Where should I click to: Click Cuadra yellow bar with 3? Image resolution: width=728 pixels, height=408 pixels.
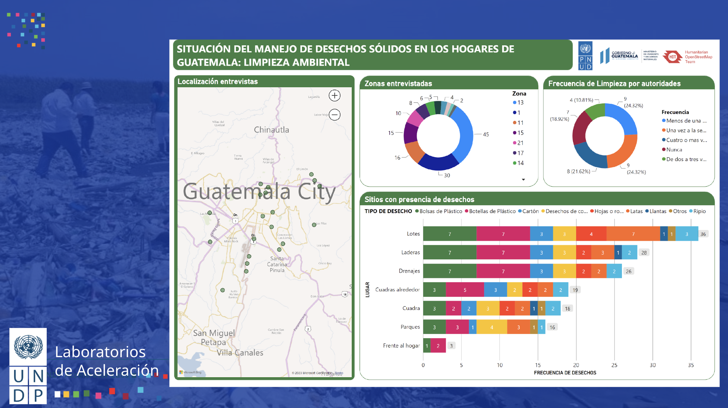[x=488, y=308]
